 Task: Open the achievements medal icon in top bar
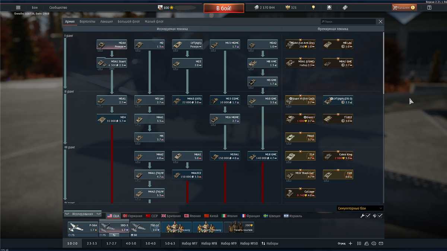329,7
